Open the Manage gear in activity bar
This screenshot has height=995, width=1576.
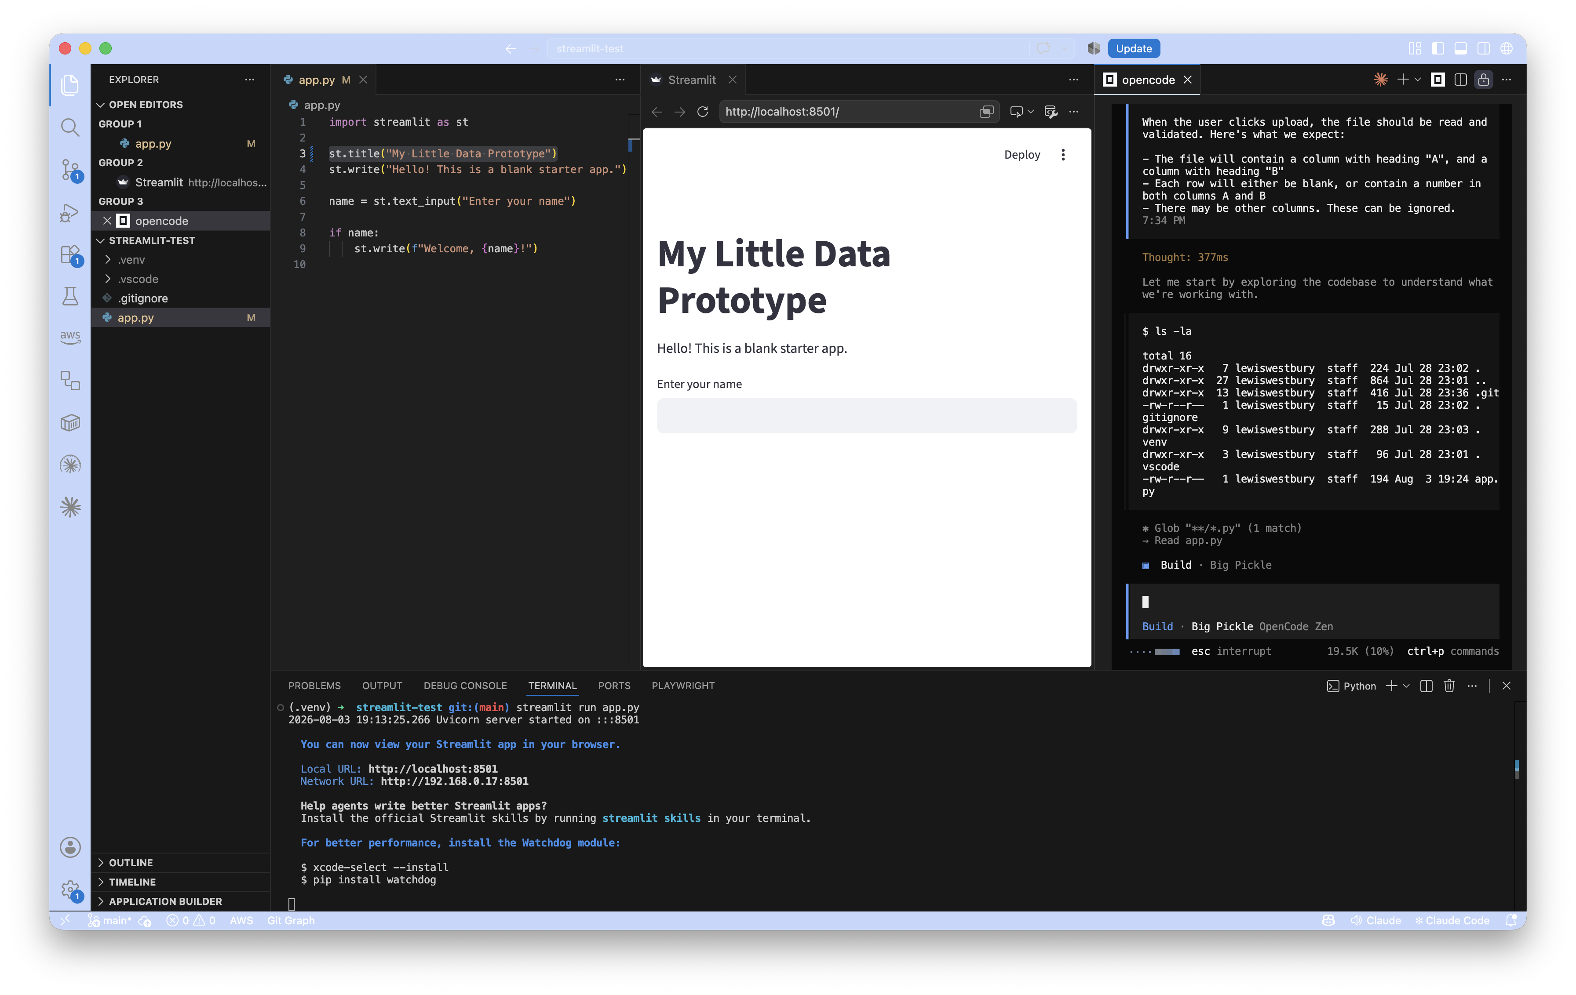[x=70, y=890]
